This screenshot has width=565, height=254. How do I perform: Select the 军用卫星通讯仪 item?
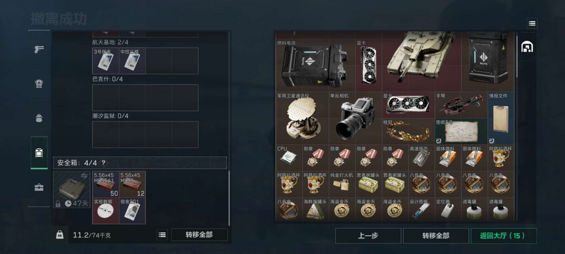click(302, 118)
